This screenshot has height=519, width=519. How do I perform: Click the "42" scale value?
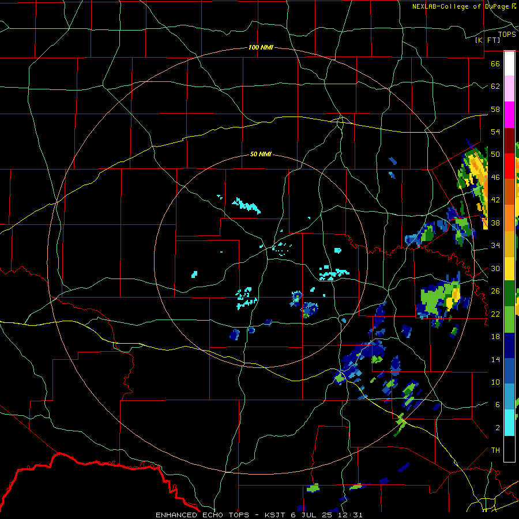click(495, 200)
